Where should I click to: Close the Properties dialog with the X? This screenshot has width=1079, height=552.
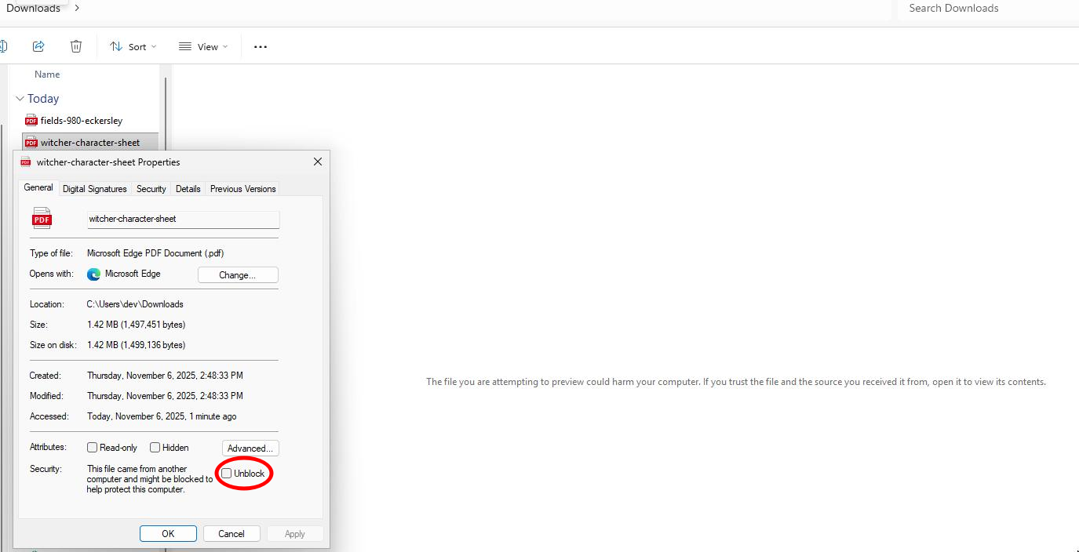tap(318, 162)
